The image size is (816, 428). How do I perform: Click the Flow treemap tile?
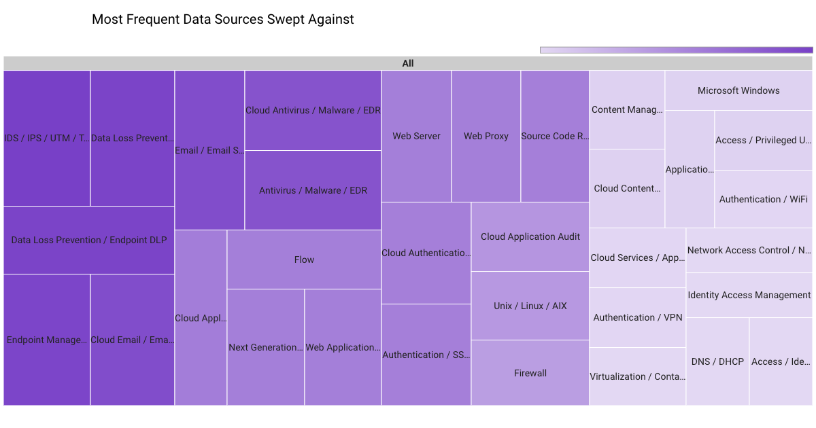pos(304,260)
